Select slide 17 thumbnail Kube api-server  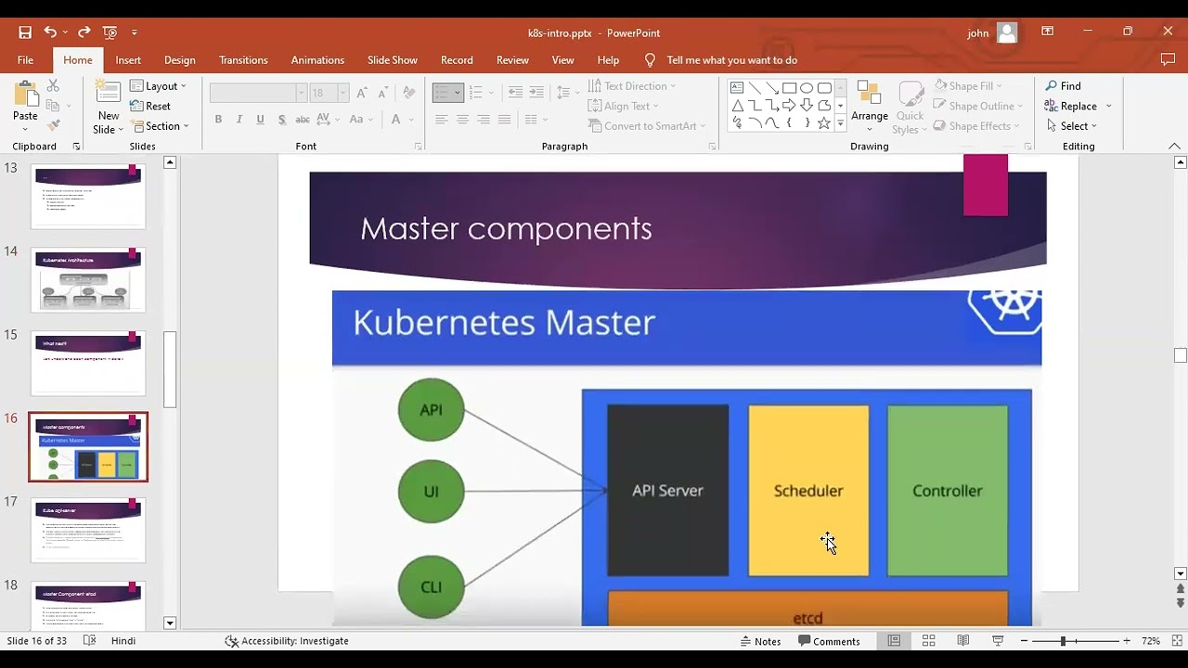(x=88, y=530)
